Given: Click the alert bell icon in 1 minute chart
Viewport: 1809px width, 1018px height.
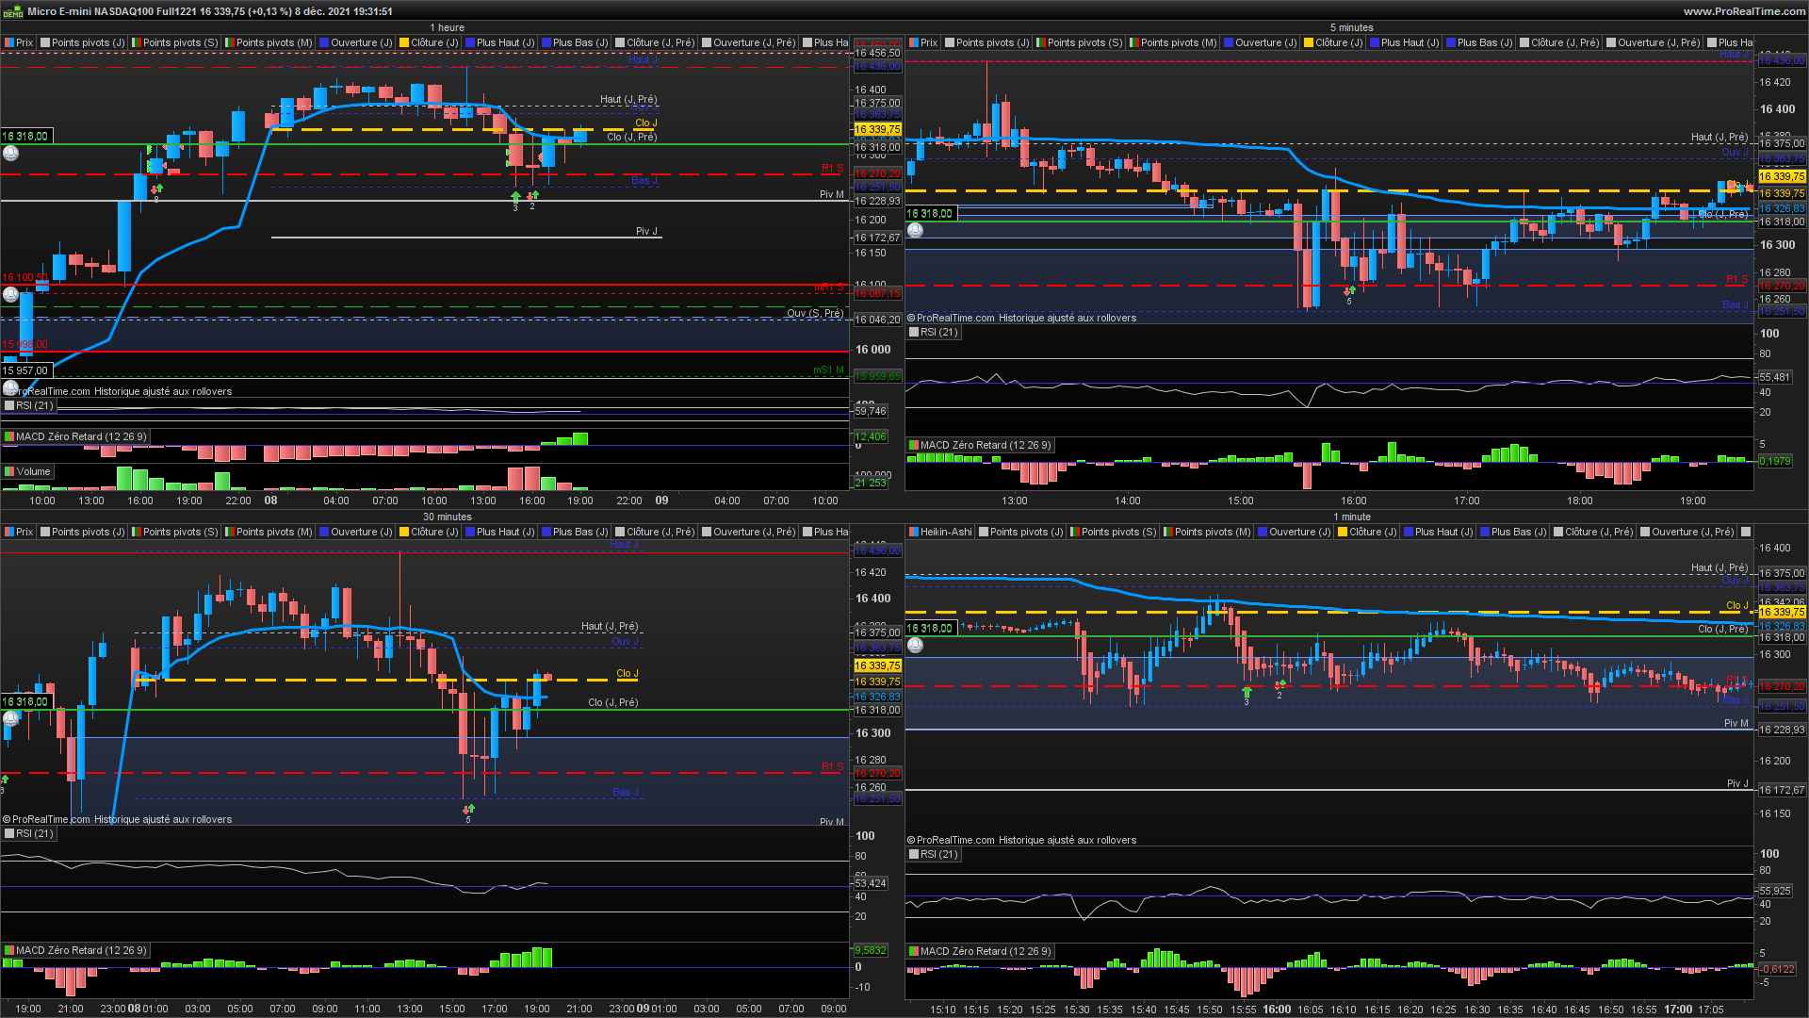Looking at the screenshot, I should click(915, 645).
